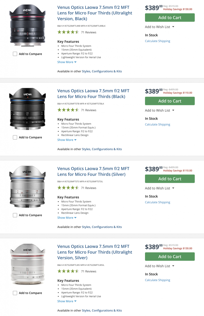Click star rating of the Ultralight Black lens

pyautogui.click(x=68, y=32)
